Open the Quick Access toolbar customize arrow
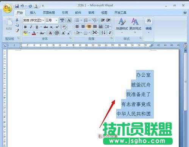Image resolution: width=189 pixels, height=147 pixels. (x=43, y=6)
